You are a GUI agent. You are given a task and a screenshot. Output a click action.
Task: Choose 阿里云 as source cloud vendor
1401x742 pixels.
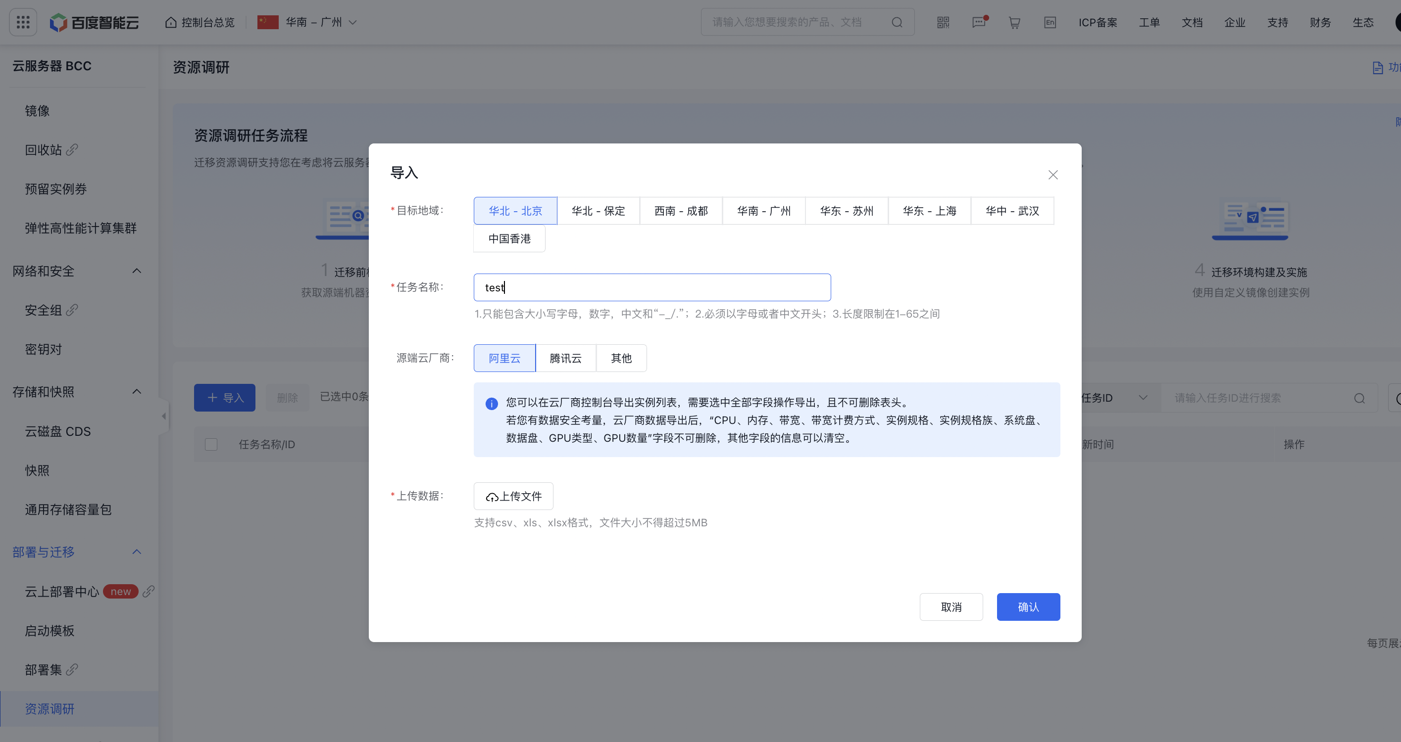point(504,358)
